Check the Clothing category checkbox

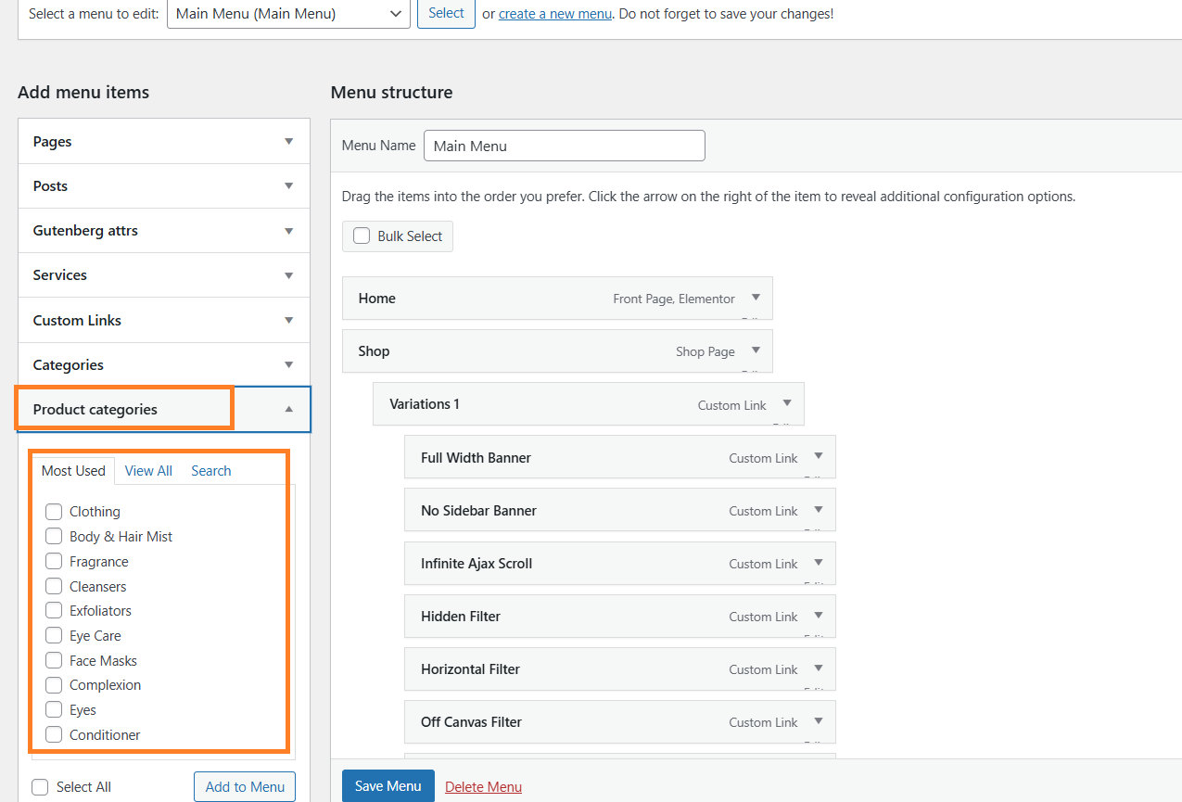54,512
